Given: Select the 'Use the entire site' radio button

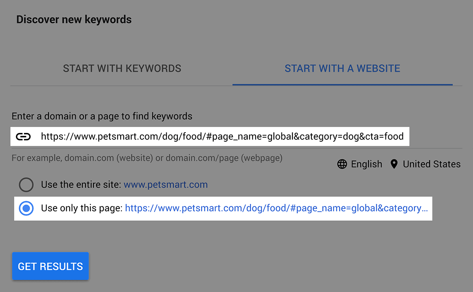Looking at the screenshot, I should point(26,185).
